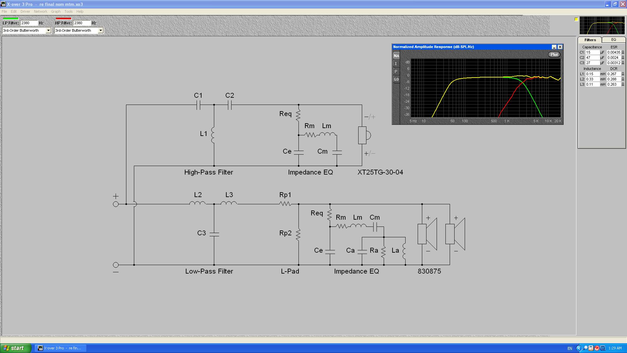
Task: Open the HP filter type dropdown
Action: (101, 30)
